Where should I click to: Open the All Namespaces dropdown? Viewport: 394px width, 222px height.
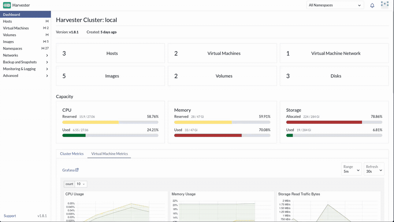point(335,5)
